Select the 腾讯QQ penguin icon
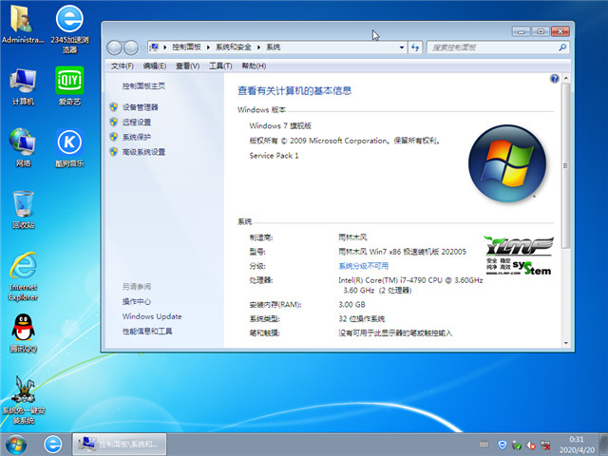Screen dimensions: 608x456 pyautogui.click(x=23, y=330)
